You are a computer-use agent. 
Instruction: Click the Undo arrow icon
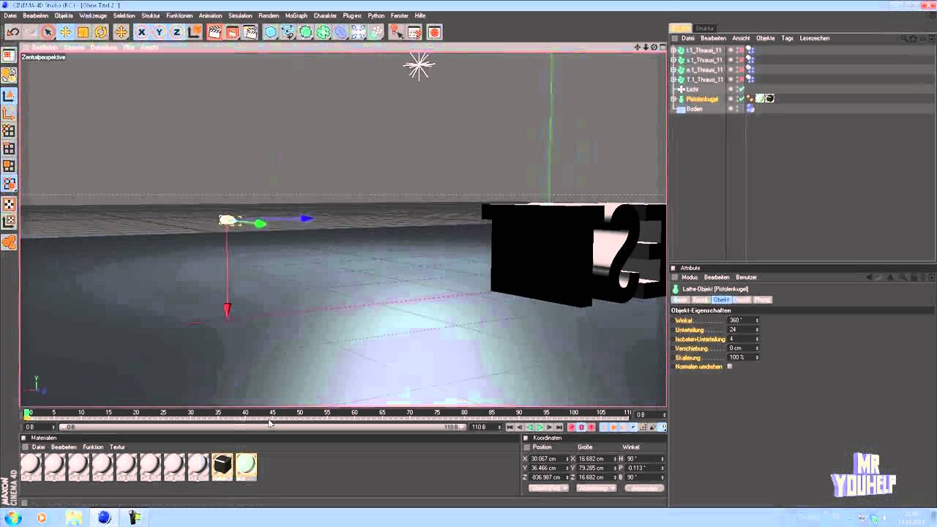point(12,32)
